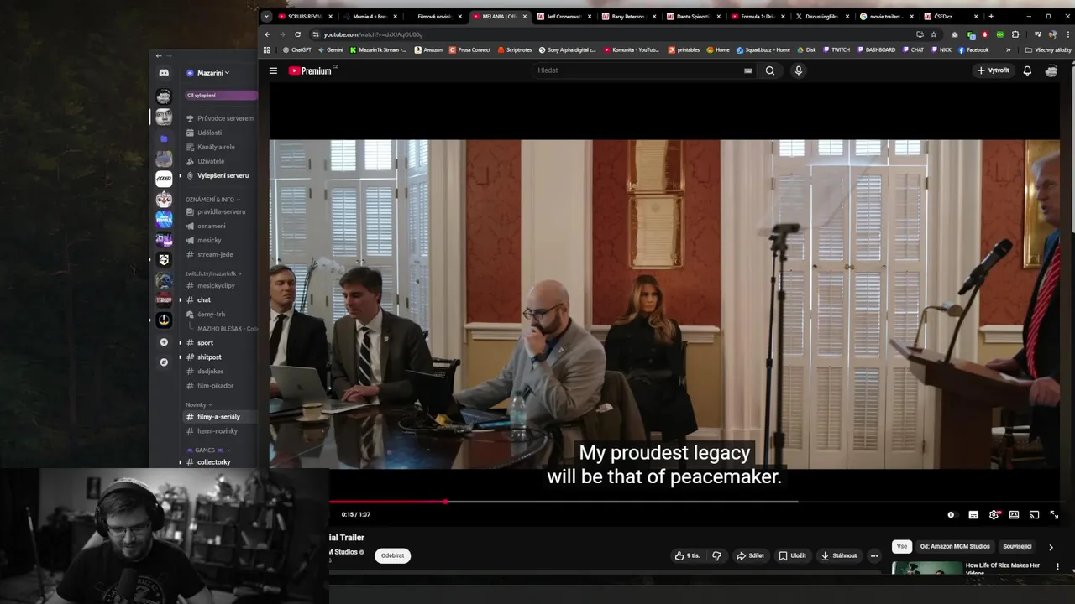
Task: Click the Vytvořit create button
Action: point(993,70)
